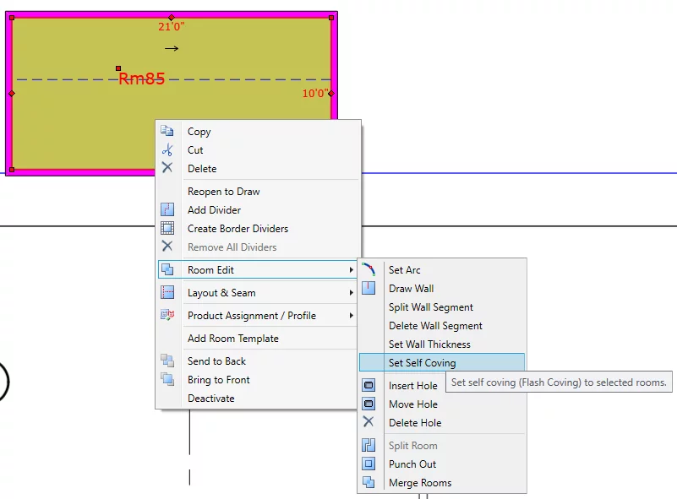Open Product Assignment / Profile submenu
Image resolution: width=677 pixels, height=499 pixels.
pos(252,316)
